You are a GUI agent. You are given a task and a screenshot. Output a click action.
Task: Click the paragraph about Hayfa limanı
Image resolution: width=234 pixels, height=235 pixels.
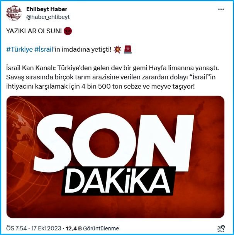(x=112, y=77)
